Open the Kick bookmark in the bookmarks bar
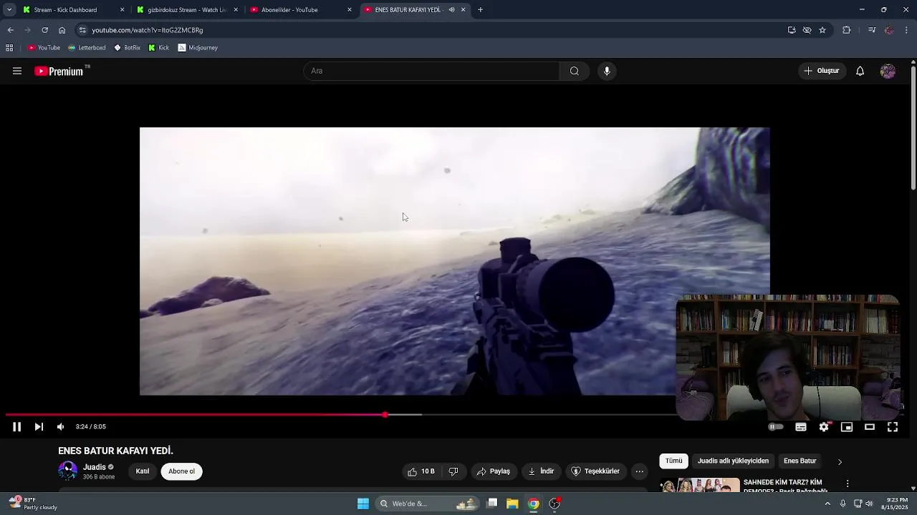Viewport: 917px width, 515px height. click(x=159, y=48)
